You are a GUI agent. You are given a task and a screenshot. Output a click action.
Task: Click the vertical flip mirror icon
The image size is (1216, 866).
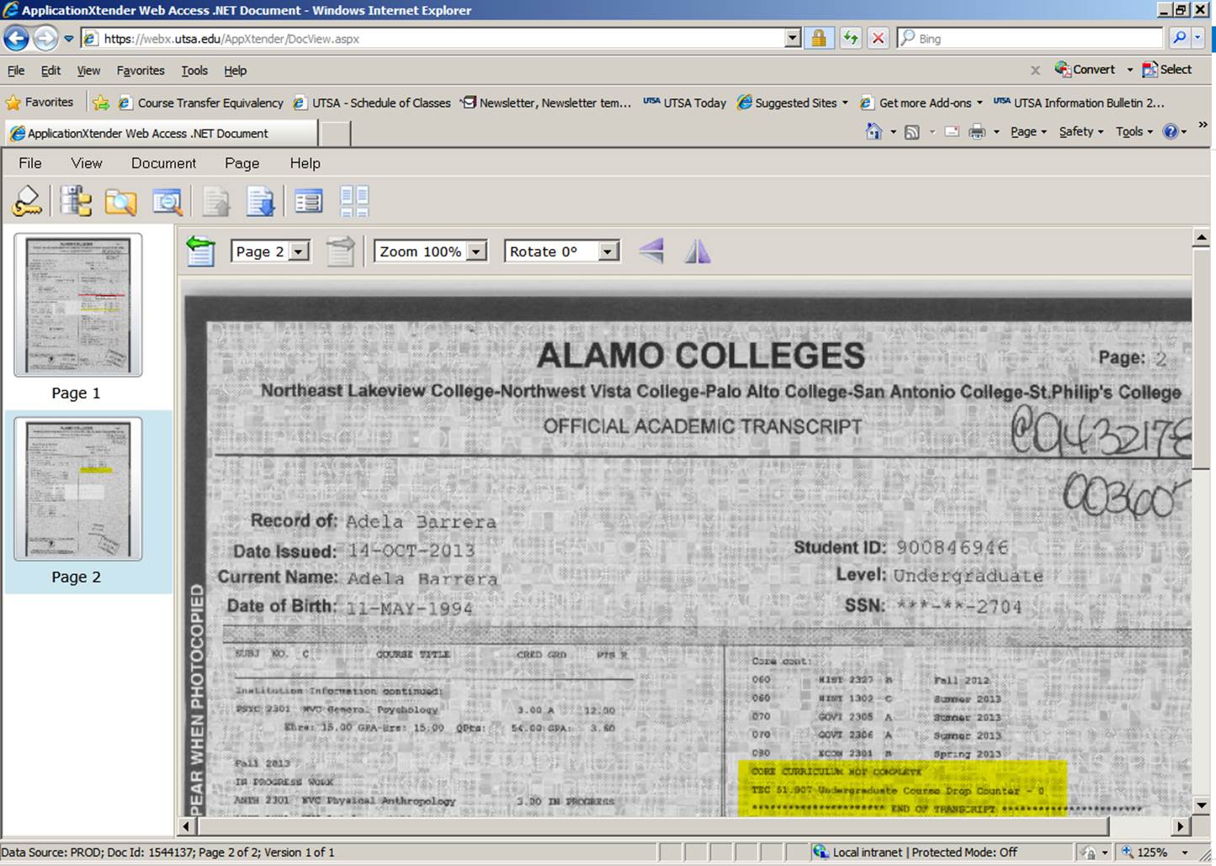(x=698, y=251)
